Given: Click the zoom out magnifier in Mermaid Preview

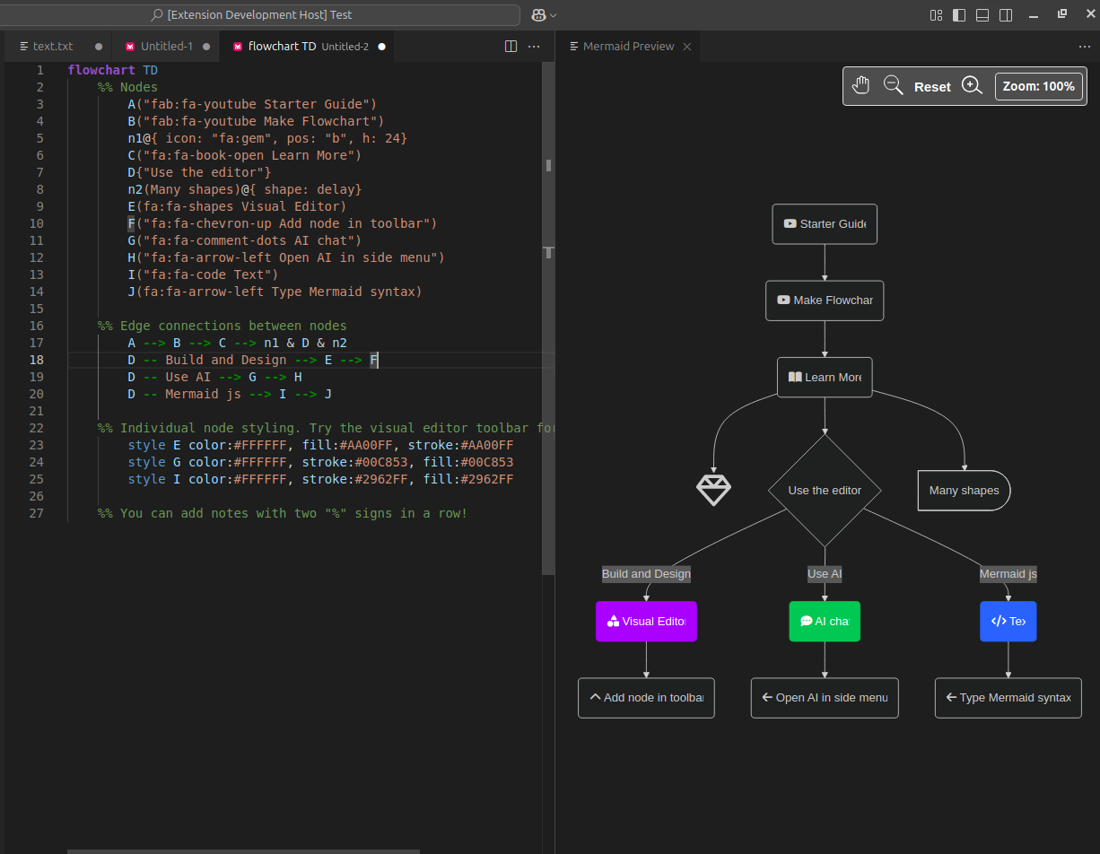Looking at the screenshot, I should pyautogui.click(x=893, y=85).
